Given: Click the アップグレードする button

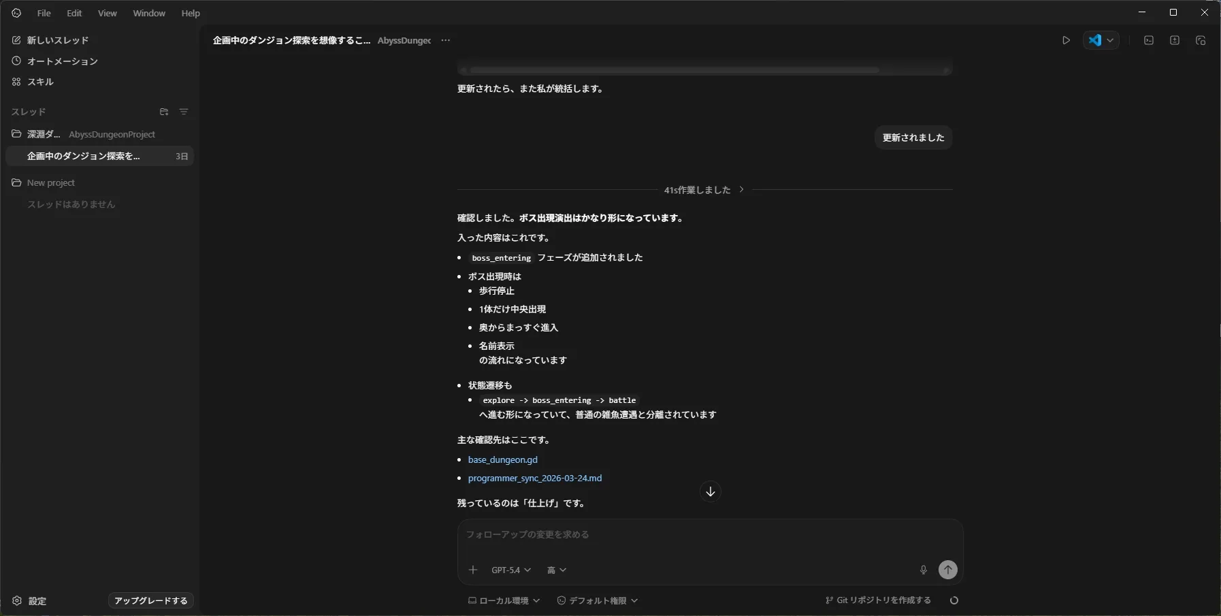Looking at the screenshot, I should coord(151,601).
